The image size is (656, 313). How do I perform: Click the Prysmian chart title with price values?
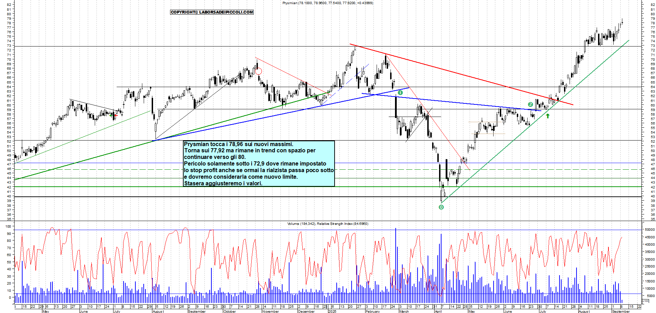pos(328,3)
